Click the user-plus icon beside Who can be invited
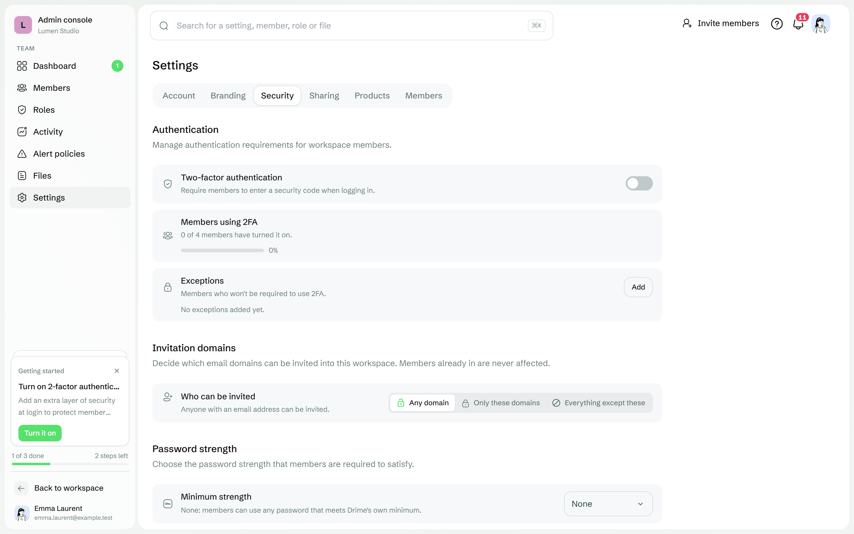 click(168, 397)
